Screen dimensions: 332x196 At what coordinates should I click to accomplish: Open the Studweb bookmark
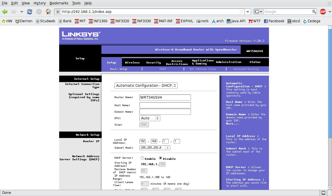click(46, 21)
